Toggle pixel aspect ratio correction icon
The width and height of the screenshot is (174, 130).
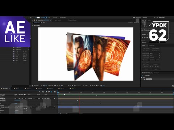coord(92,86)
